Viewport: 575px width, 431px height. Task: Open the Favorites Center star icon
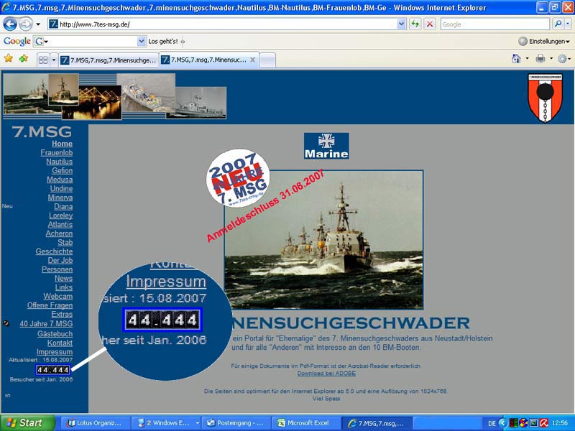coord(9,59)
